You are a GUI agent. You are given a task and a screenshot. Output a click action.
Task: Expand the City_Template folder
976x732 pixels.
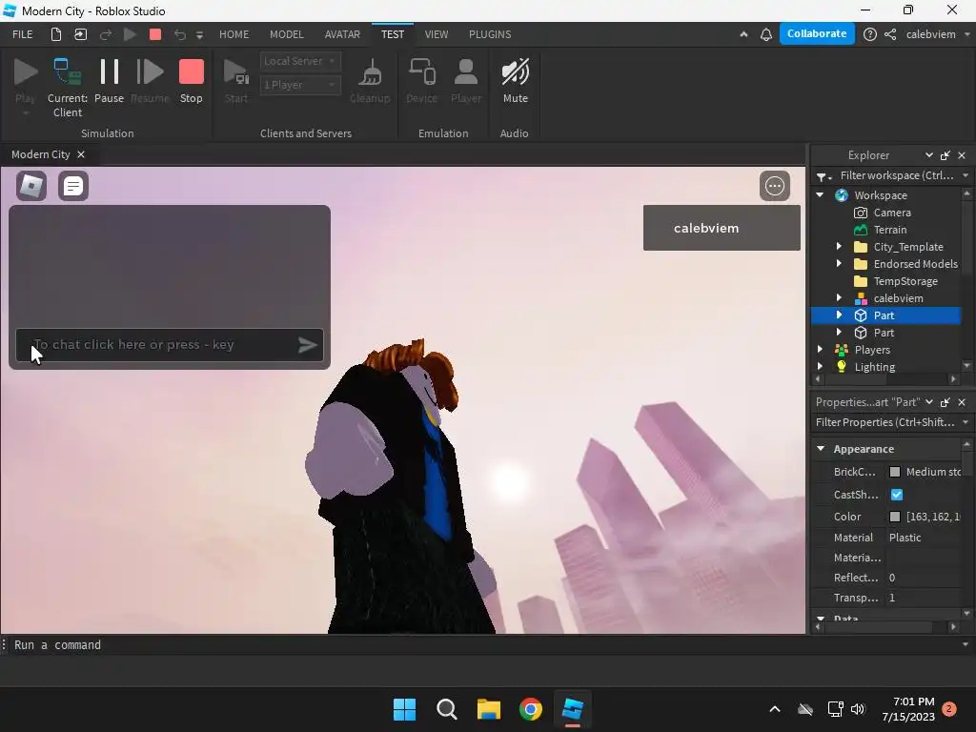839,247
